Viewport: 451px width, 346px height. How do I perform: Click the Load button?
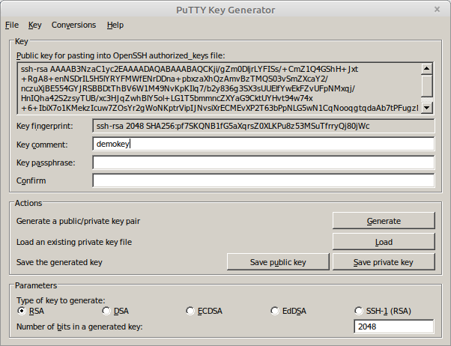(x=384, y=242)
